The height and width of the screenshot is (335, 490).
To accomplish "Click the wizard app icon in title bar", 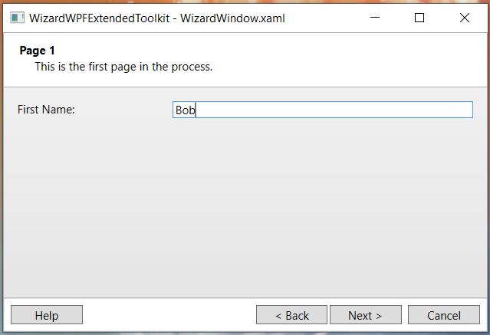I will [17, 18].
